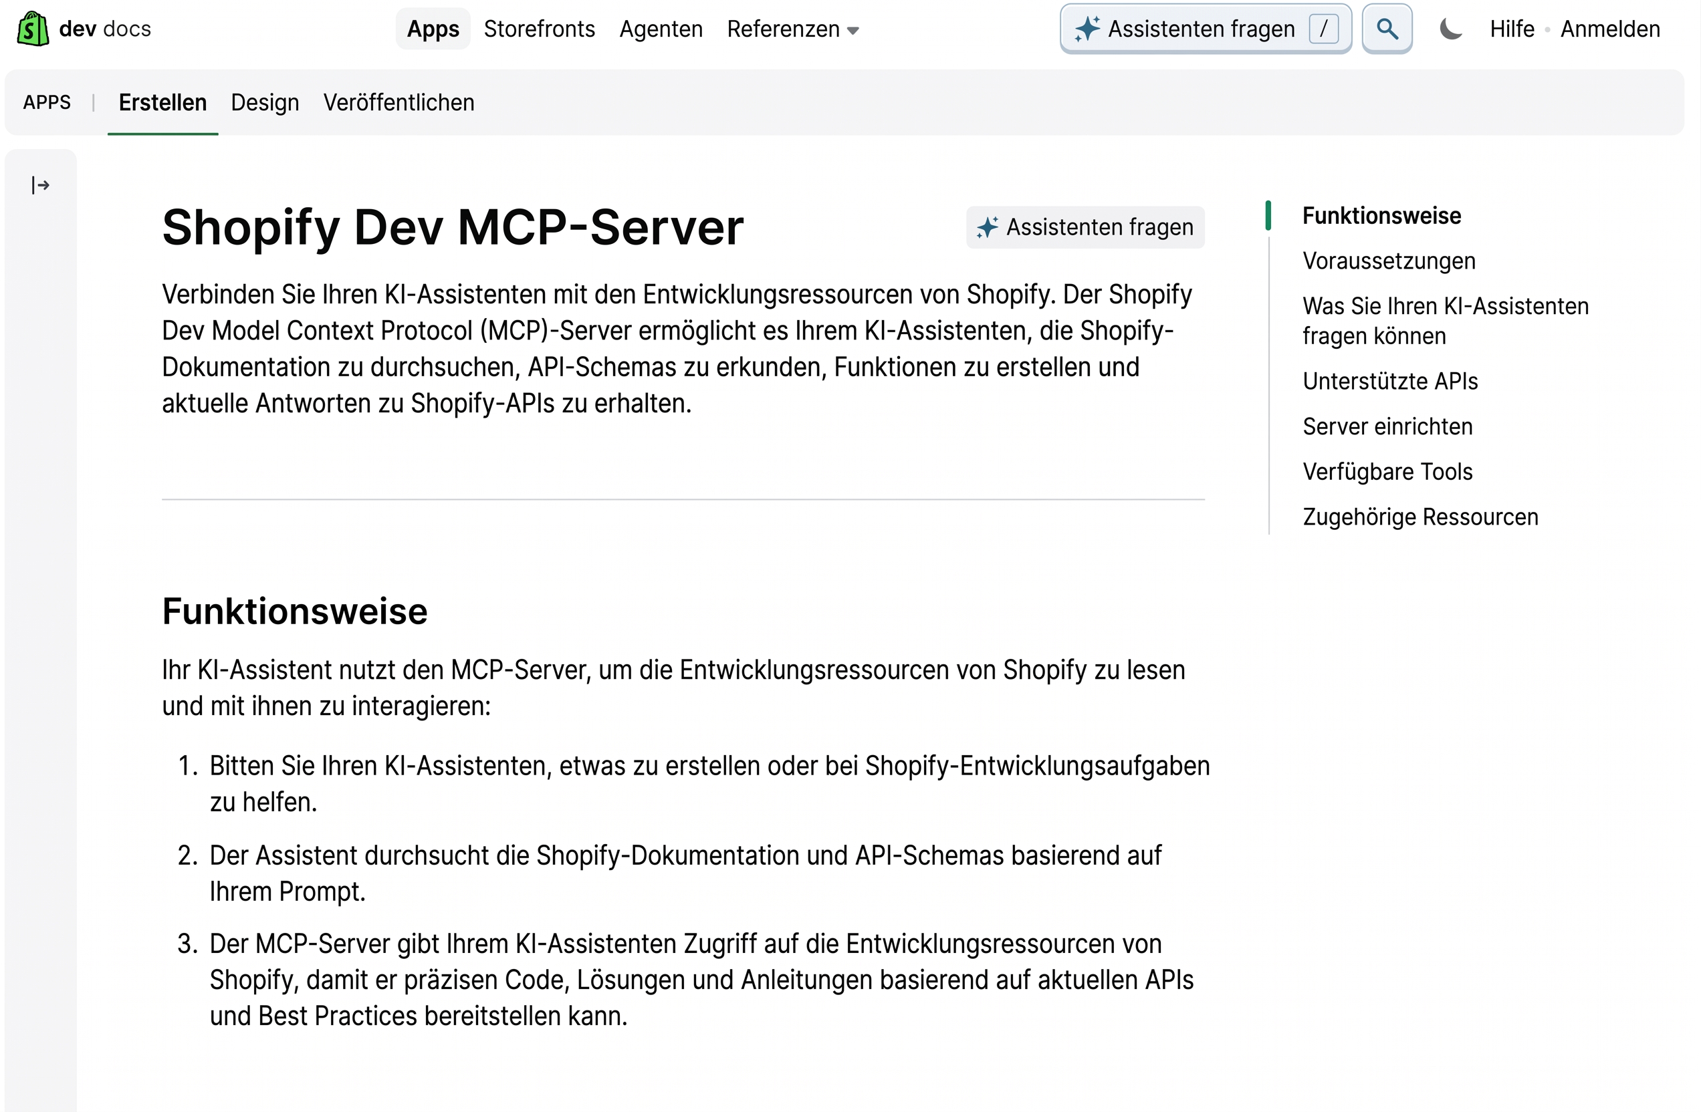Toggle dark mode moon icon
1701x1112 pixels.
click(x=1451, y=29)
